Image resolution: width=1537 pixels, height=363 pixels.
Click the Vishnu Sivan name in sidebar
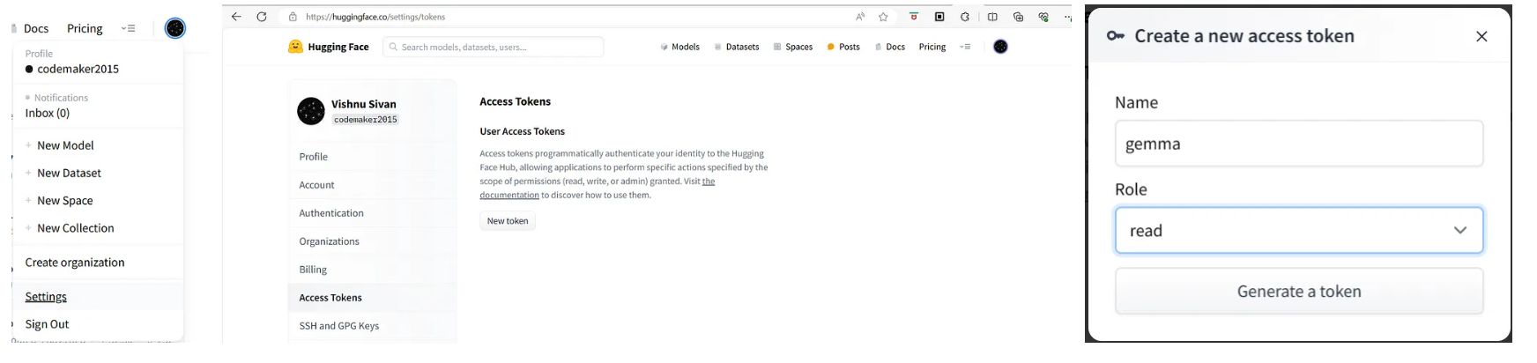tap(364, 104)
